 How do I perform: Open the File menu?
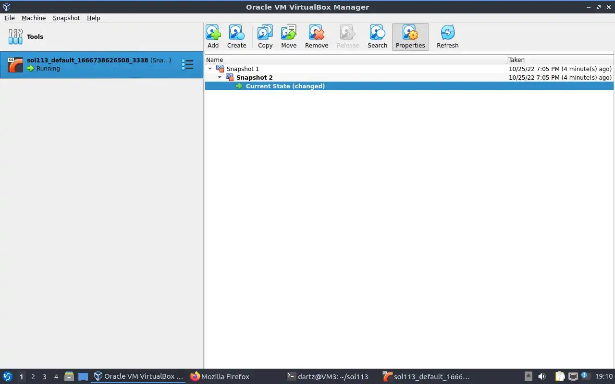10,18
